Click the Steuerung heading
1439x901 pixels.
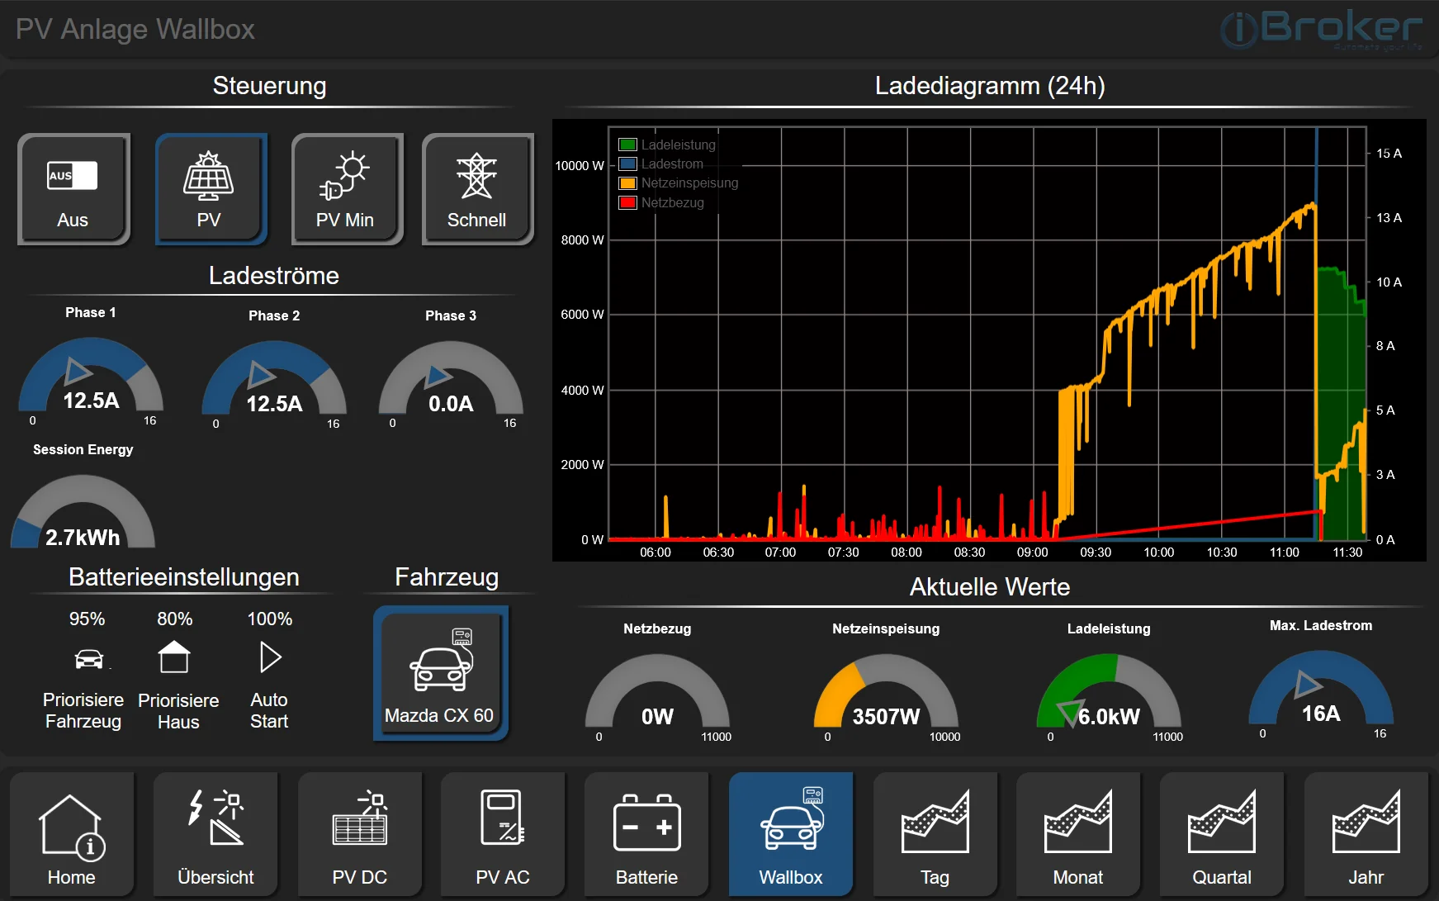pyautogui.click(x=270, y=86)
